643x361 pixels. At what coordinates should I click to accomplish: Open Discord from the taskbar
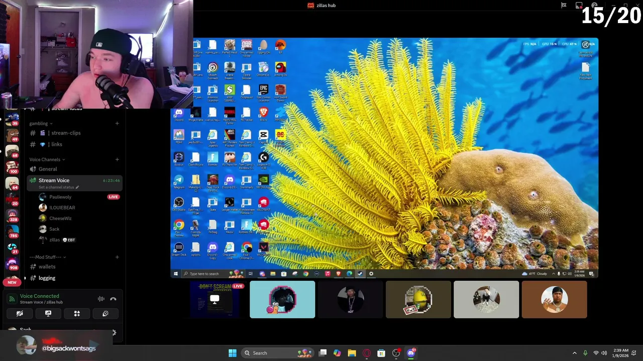click(411, 353)
